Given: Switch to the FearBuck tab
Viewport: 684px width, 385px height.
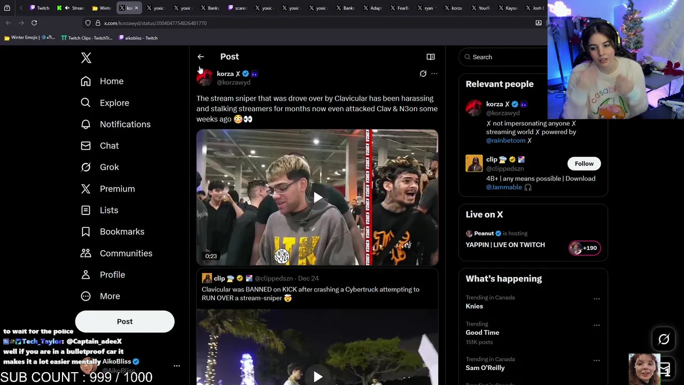Looking at the screenshot, I should 400,8.
